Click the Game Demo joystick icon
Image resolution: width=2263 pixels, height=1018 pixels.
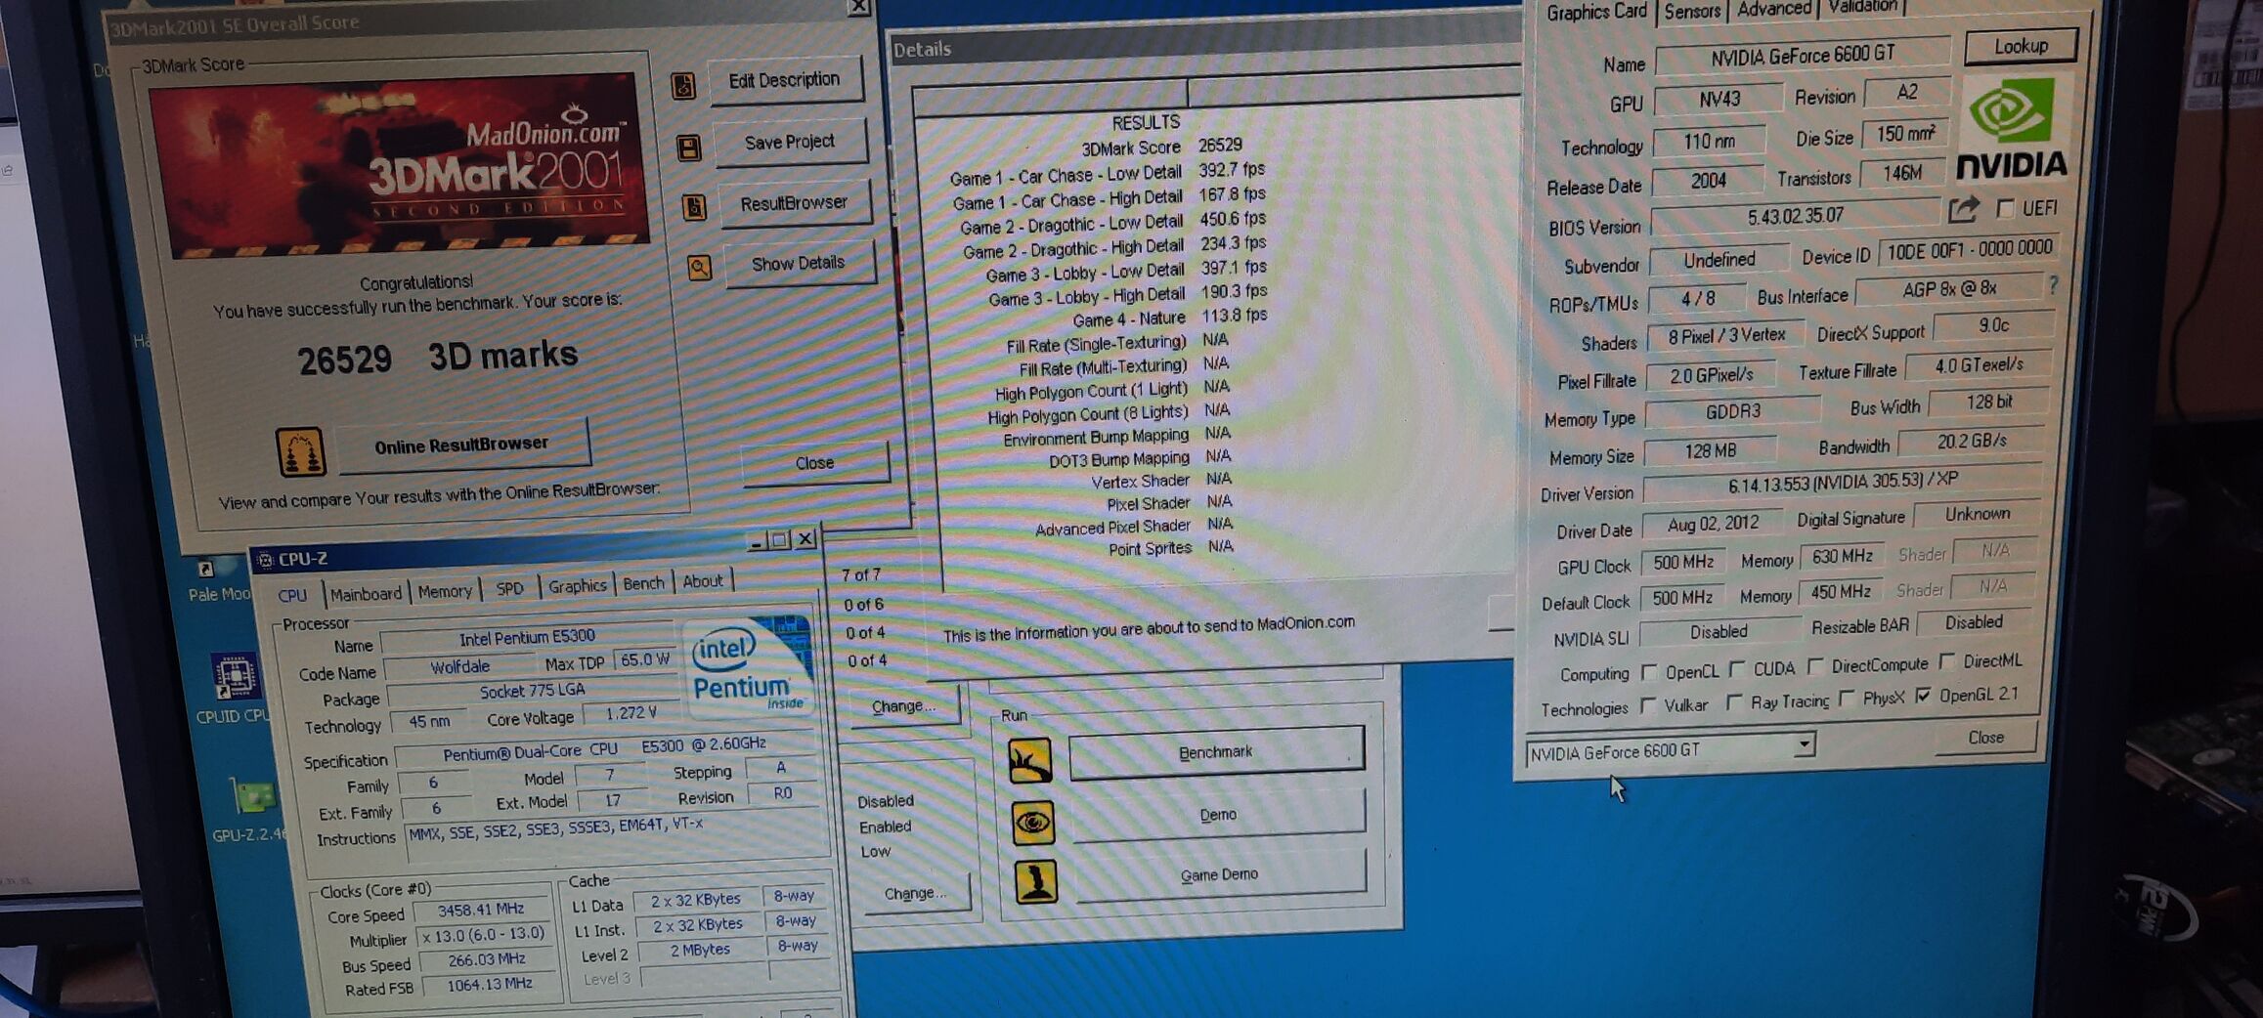click(x=1036, y=881)
